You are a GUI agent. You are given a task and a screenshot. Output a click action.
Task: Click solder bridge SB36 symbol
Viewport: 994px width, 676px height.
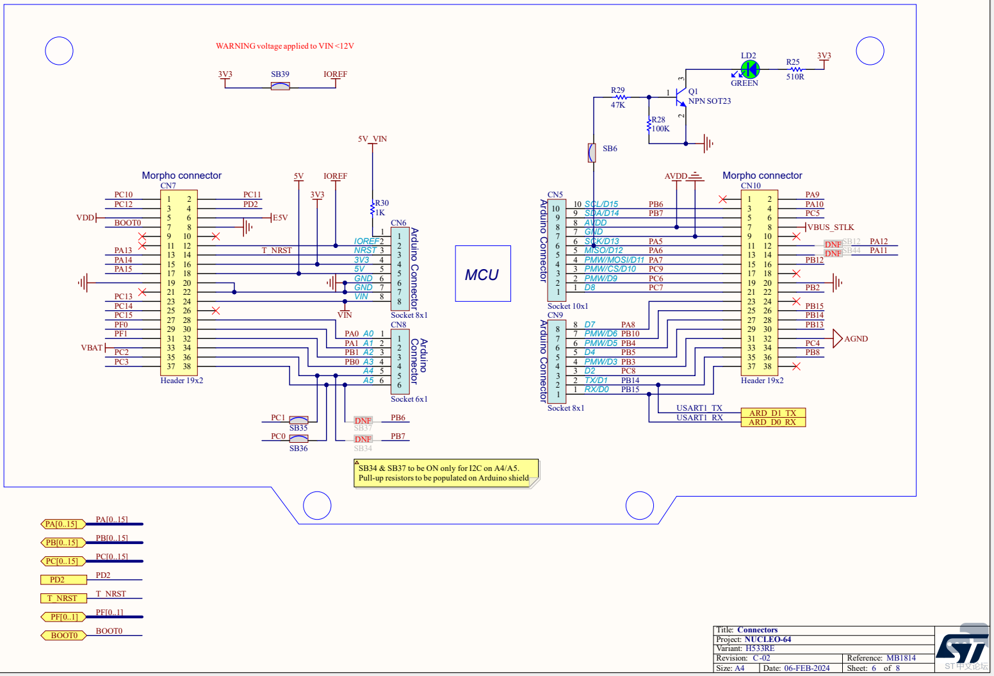click(x=298, y=439)
